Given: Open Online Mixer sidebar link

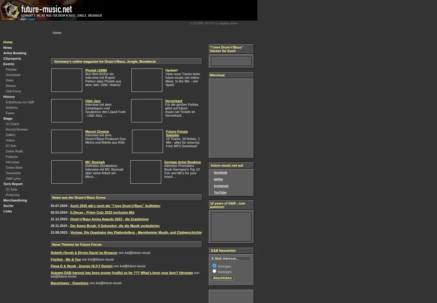Looking at the screenshot, I should [x=14, y=168].
